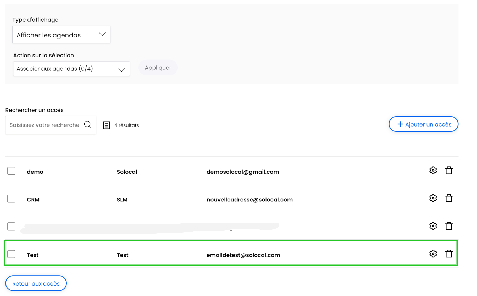
Task: Tick the CRM row checkbox
Action: 11,199
